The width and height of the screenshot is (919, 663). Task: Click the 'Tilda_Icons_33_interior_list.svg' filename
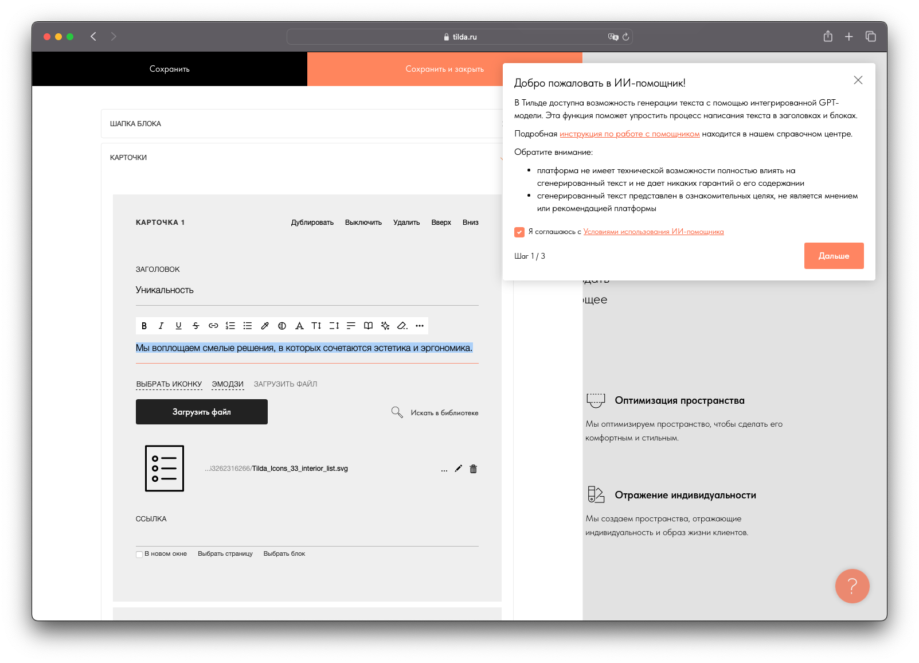click(300, 469)
